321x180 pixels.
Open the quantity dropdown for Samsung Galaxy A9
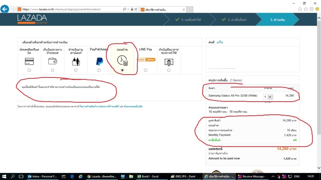[x=268, y=97]
